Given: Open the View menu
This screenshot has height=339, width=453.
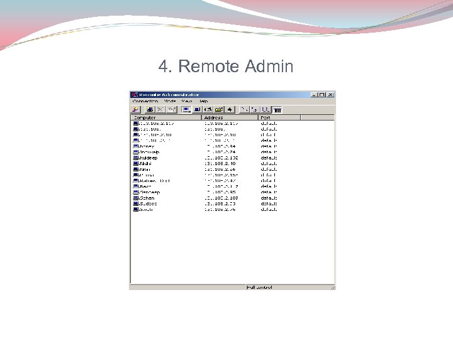Looking at the screenshot, I should point(187,101).
